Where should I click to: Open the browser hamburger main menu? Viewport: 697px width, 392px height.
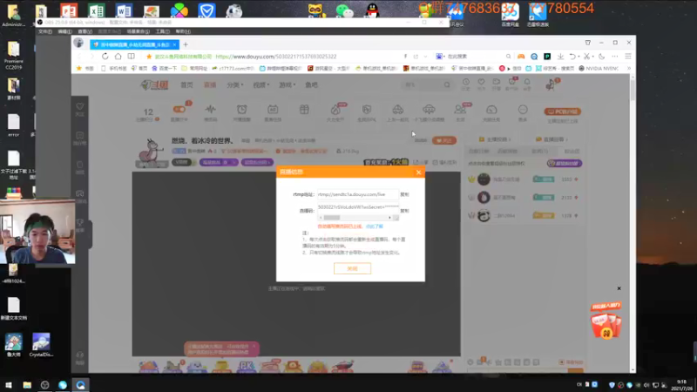coord(628,57)
